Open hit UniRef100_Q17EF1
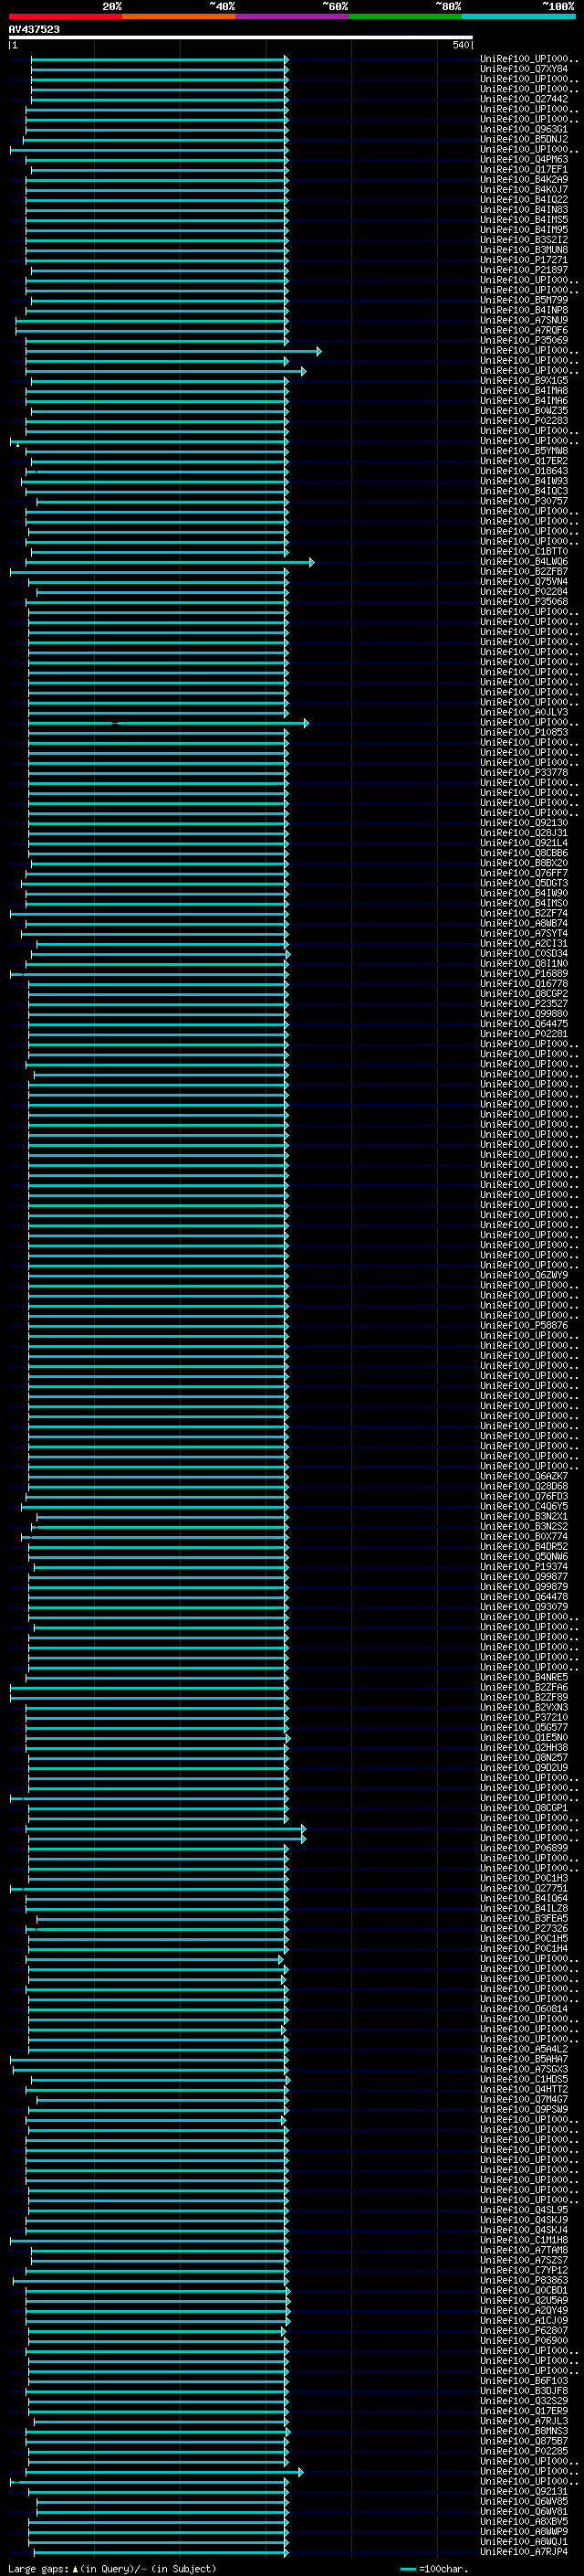The height and width of the screenshot is (2576, 584). click(x=524, y=169)
